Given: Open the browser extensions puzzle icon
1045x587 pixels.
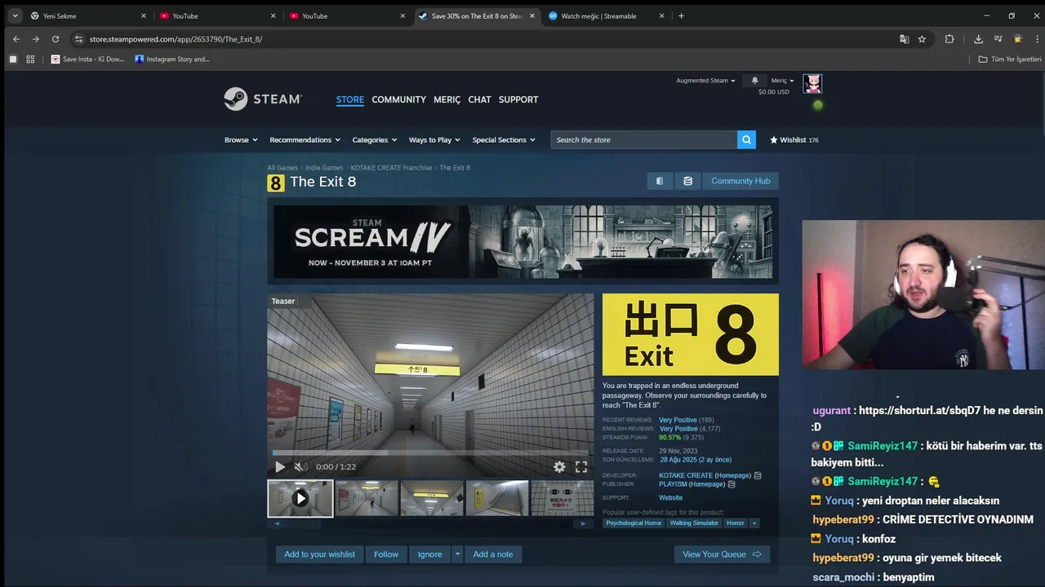Looking at the screenshot, I should [949, 38].
